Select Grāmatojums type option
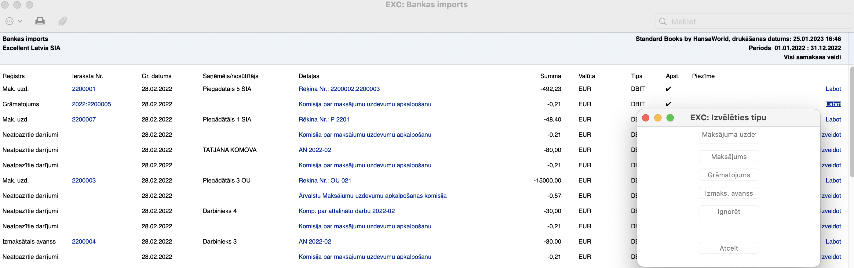Screen dimensions: 854x268 click(x=728, y=175)
